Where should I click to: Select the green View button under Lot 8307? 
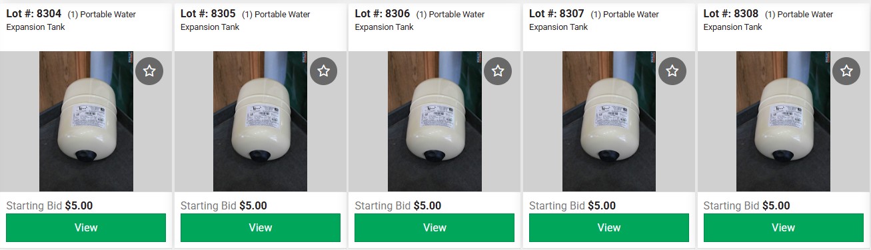[609, 227]
